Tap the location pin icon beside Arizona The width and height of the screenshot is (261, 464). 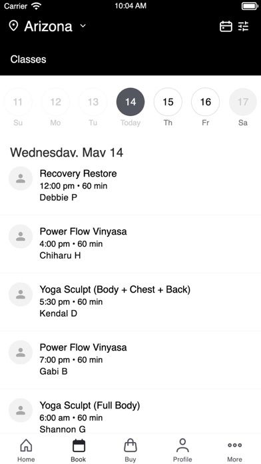(13, 26)
